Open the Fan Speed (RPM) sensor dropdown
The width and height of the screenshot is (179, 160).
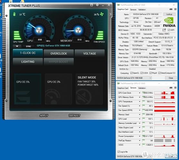[140, 110]
